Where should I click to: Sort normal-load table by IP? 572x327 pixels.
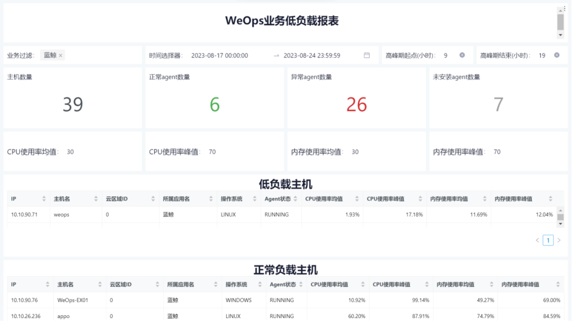pyautogui.click(x=48, y=284)
